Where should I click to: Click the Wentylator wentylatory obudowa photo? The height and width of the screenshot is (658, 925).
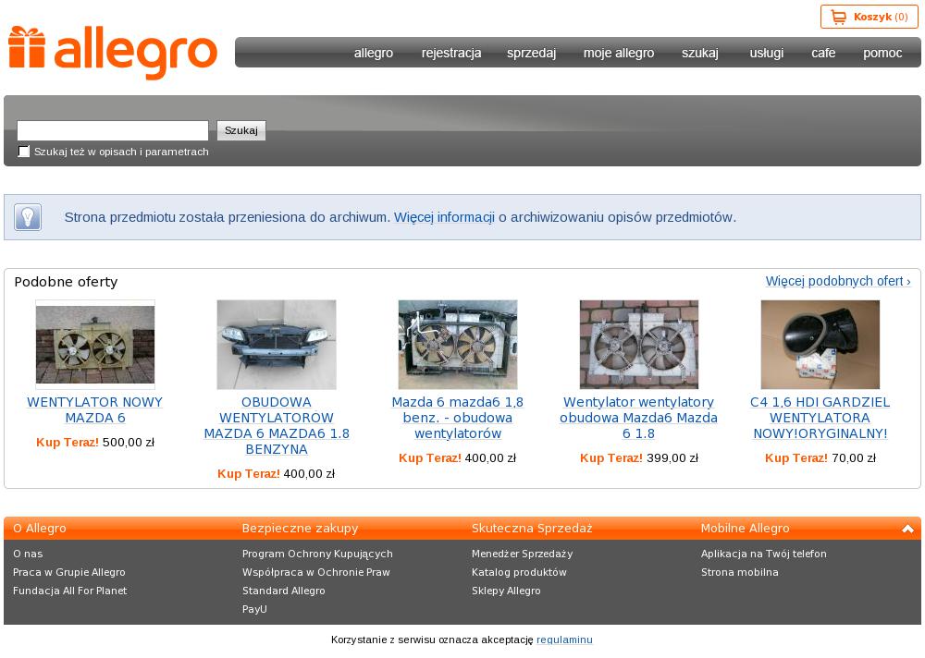pos(639,345)
